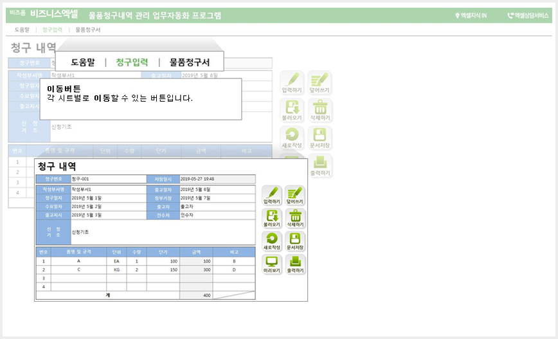Viewport: 558px width, 339px height.
Task: Click 청구일자 value 2019년 5월 1일
Action: pos(109,198)
